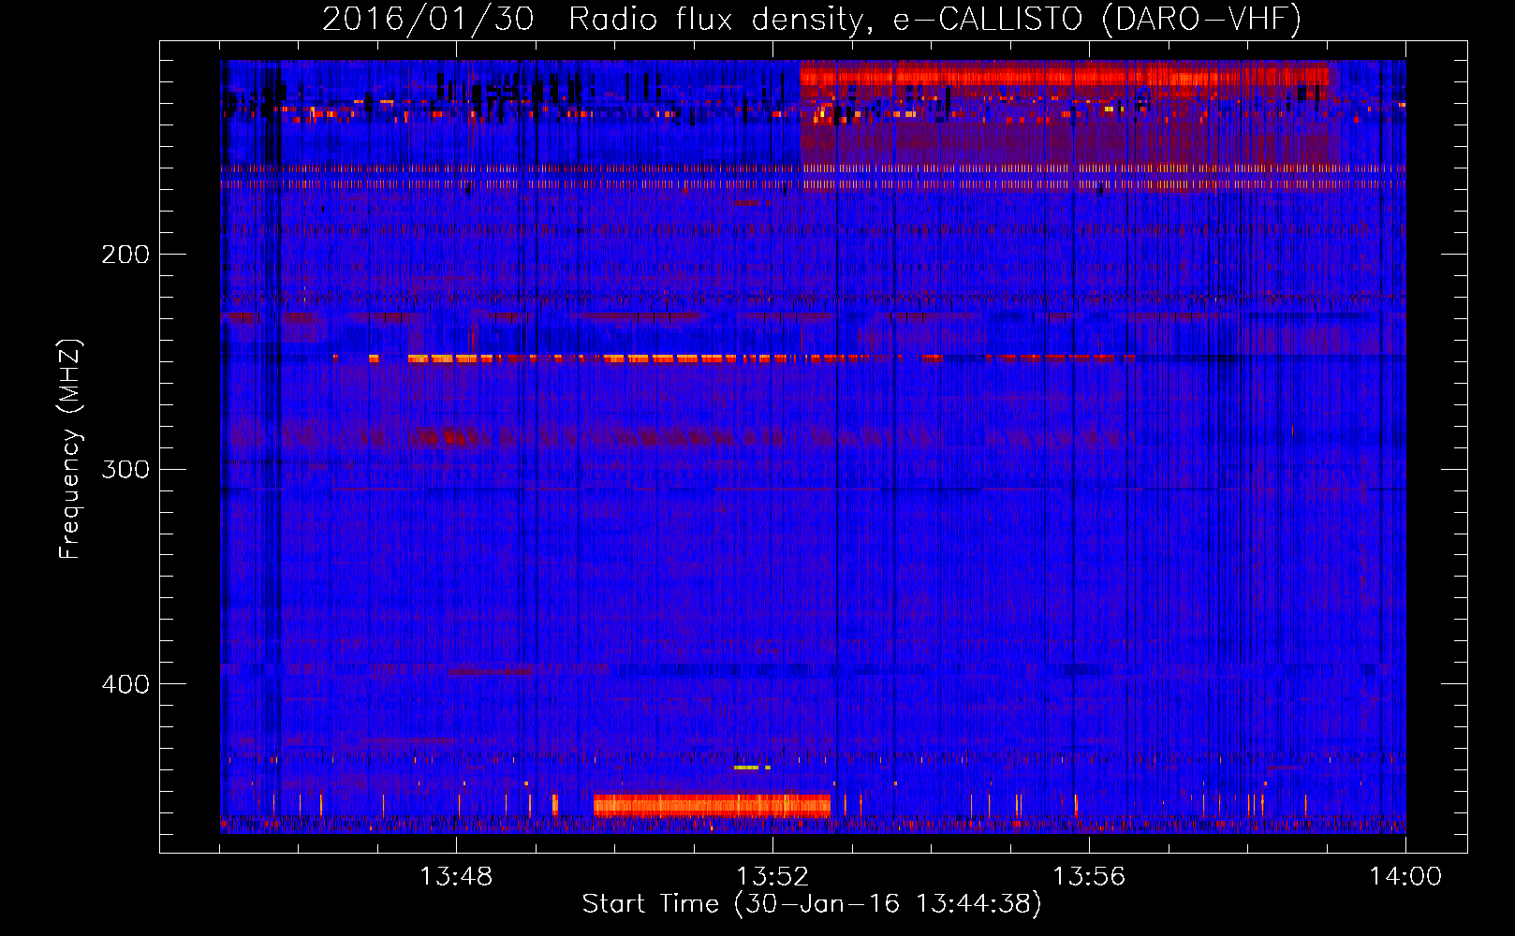This screenshot has height=936, width=1515.
Task: Select the 'Frequency (MHZ)' axis label
Action: tap(70, 449)
